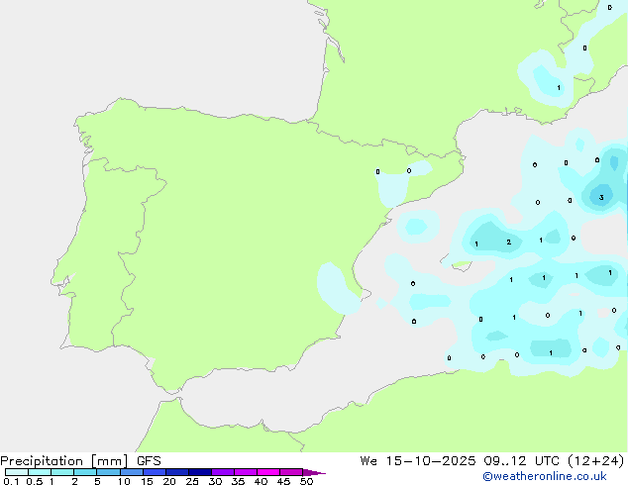Image resolution: width=628 pixels, height=485 pixels.
Task: Click the legend label '50'
Action: pos(306,481)
